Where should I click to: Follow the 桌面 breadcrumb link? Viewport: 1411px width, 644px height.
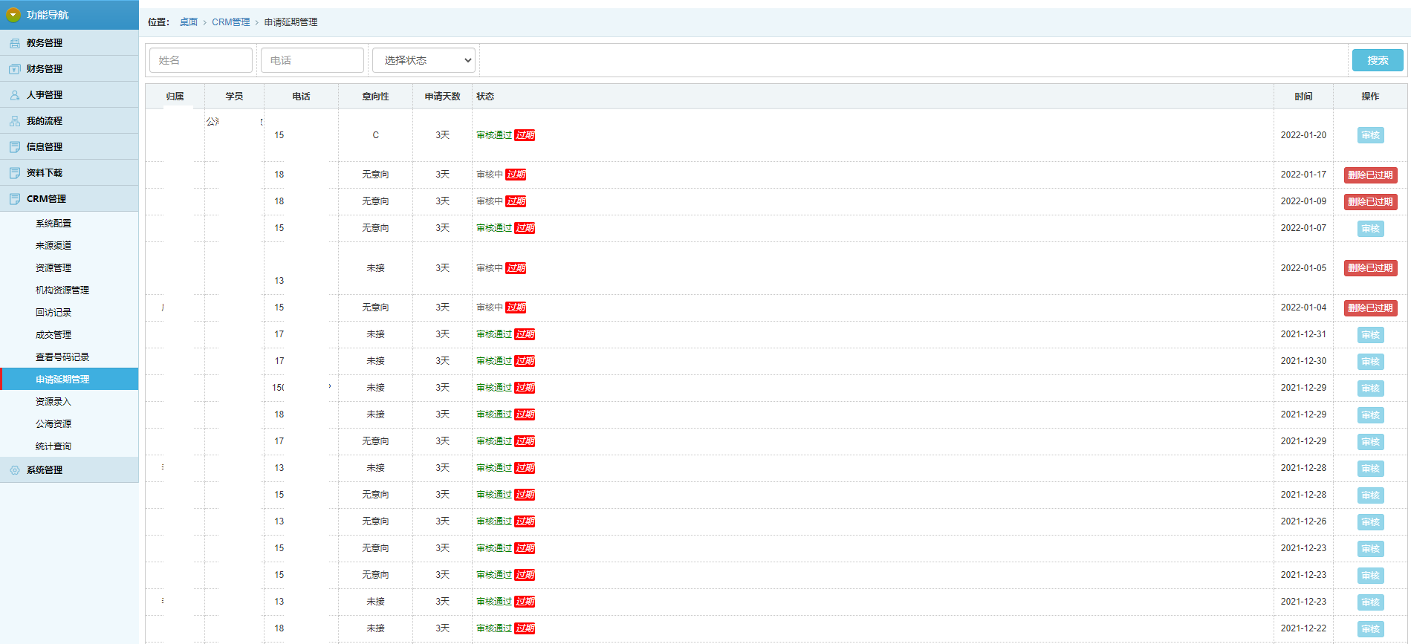tap(189, 22)
